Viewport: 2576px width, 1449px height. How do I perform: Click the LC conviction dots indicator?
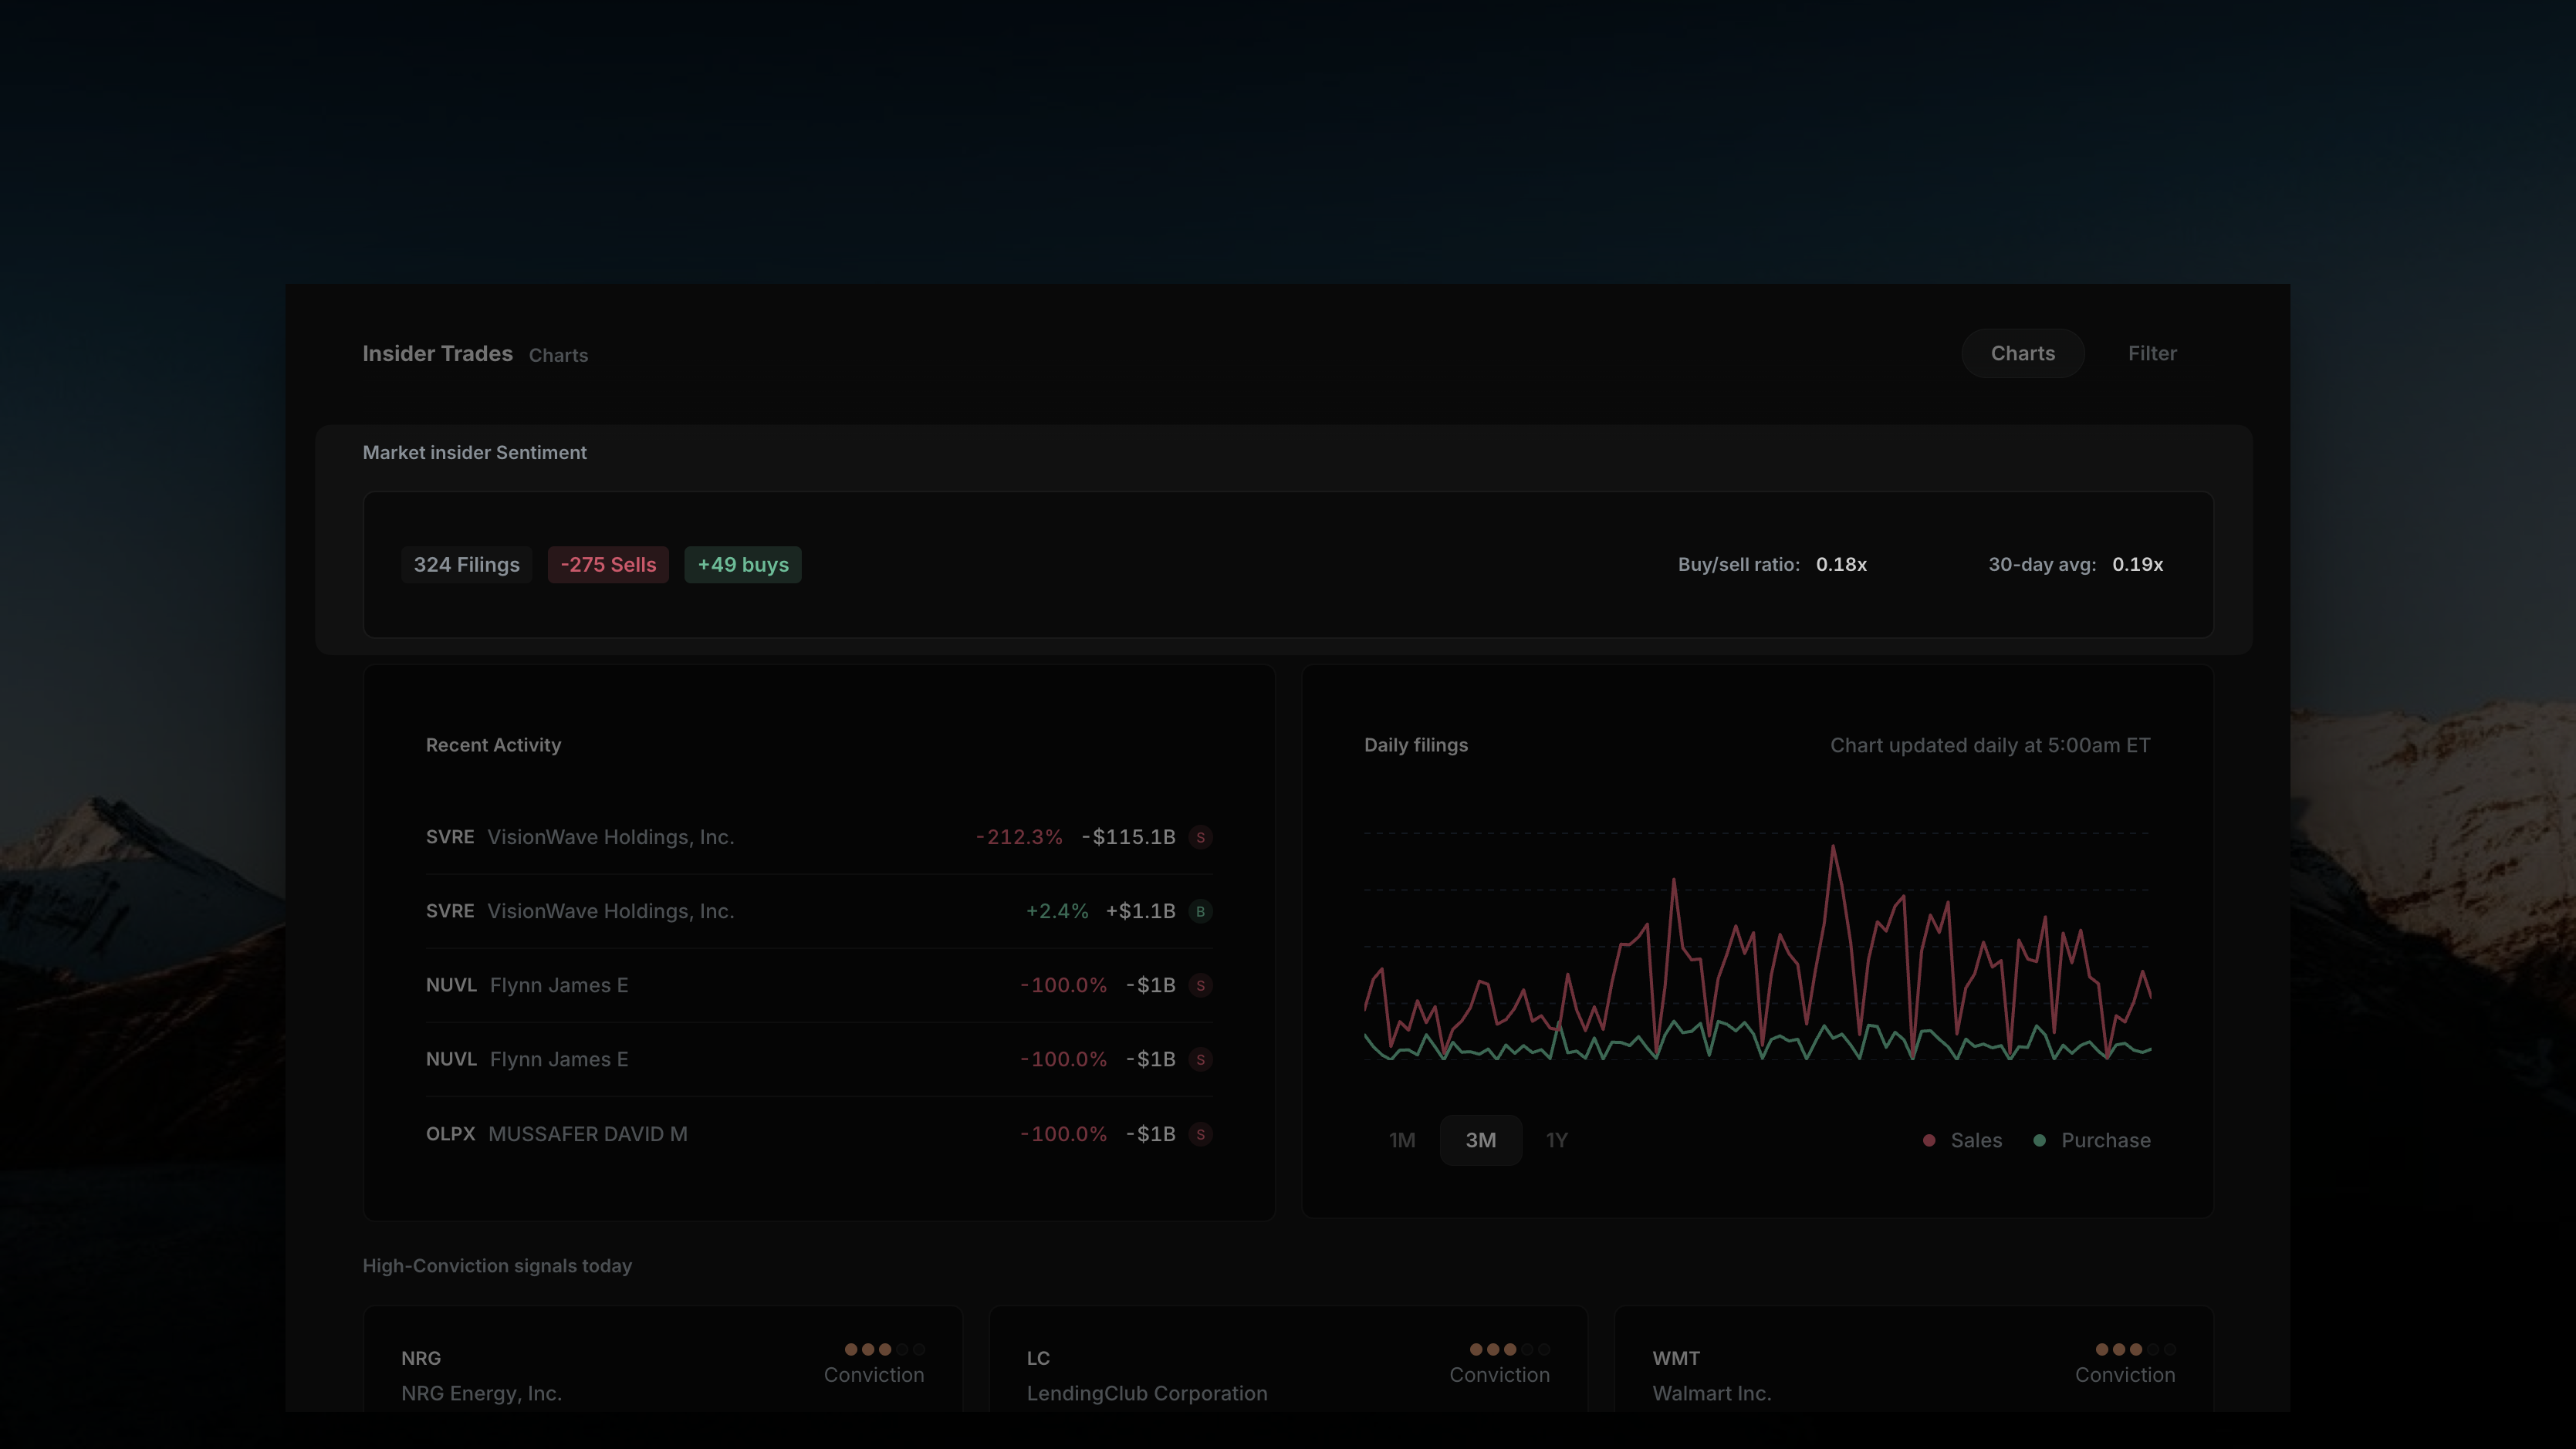pos(1510,1349)
